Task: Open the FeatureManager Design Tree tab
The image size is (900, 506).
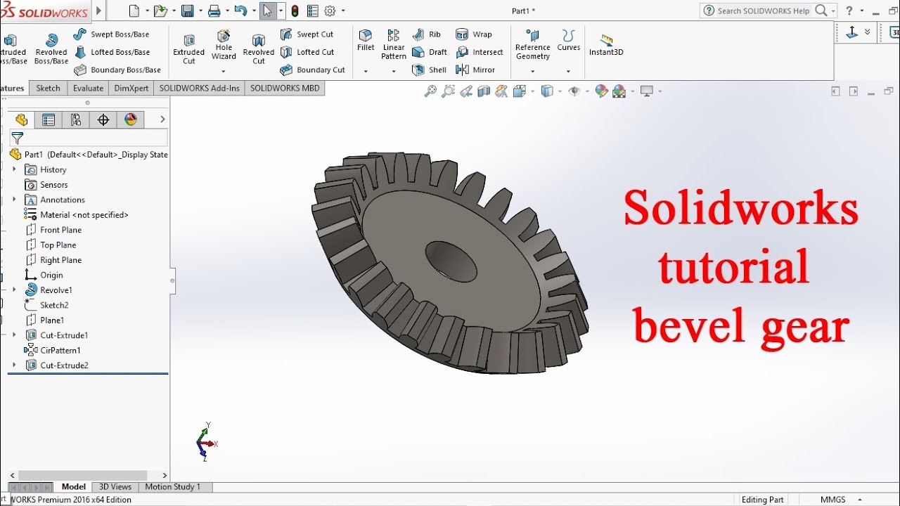Action: click(21, 119)
